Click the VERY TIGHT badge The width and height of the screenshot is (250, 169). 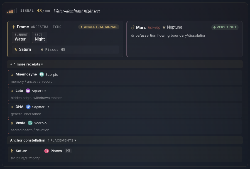(x=225, y=27)
